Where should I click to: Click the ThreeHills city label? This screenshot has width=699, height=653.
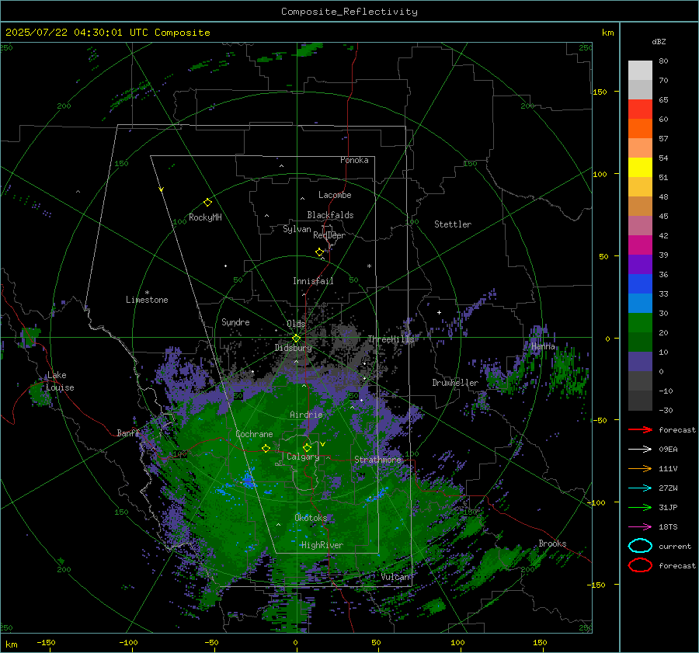(x=391, y=339)
